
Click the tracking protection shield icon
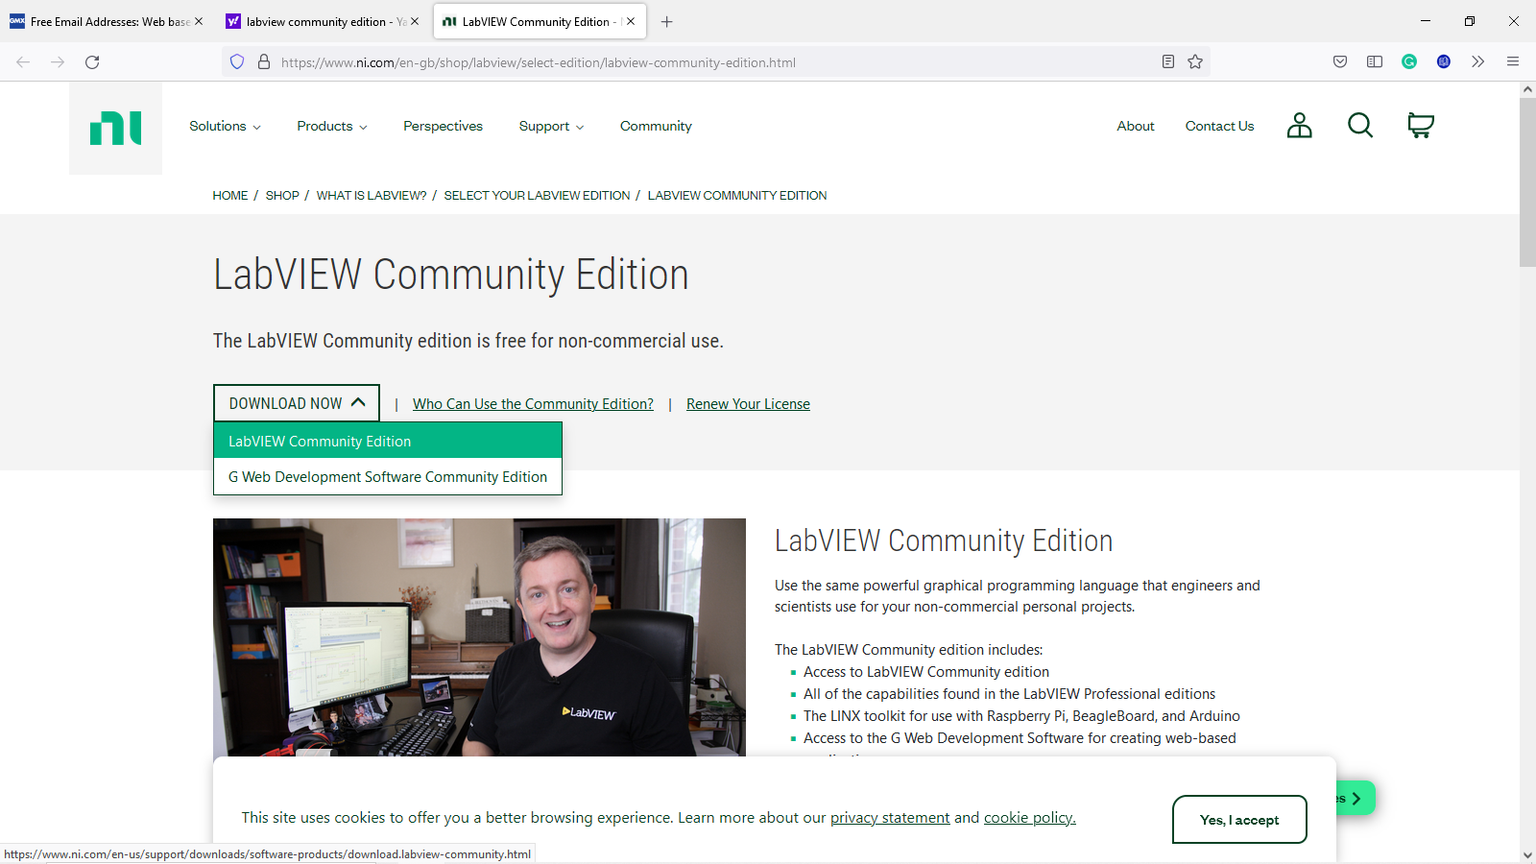pyautogui.click(x=237, y=62)
